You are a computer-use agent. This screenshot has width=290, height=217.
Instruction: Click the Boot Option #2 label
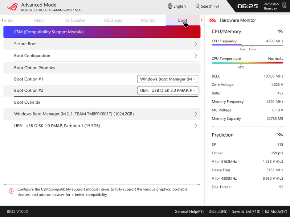(x=29, y=91)
